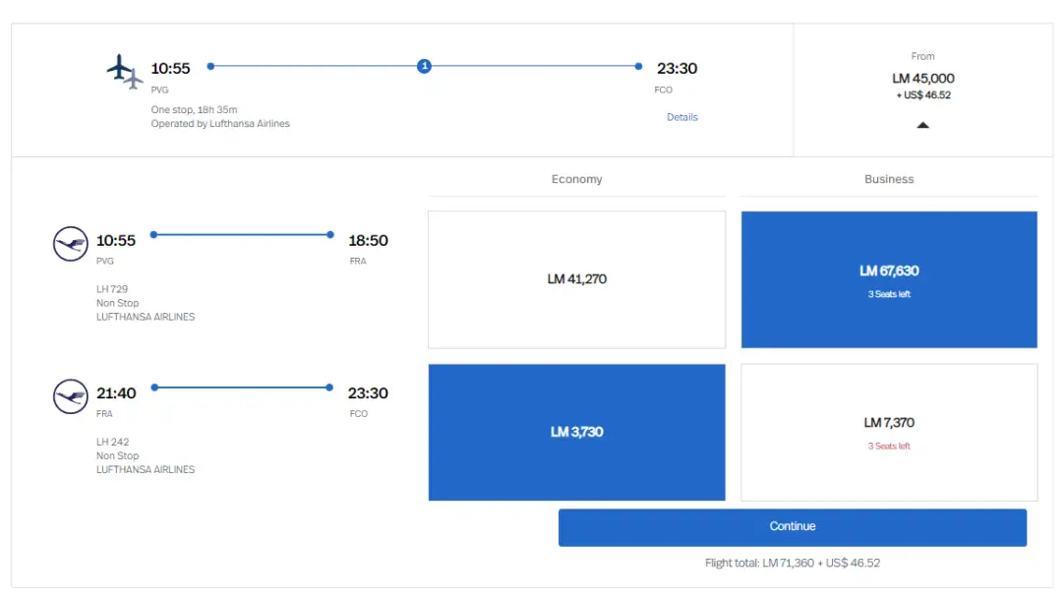
Task: Click the FRA to FCO route line
Action: pos(242,388)
